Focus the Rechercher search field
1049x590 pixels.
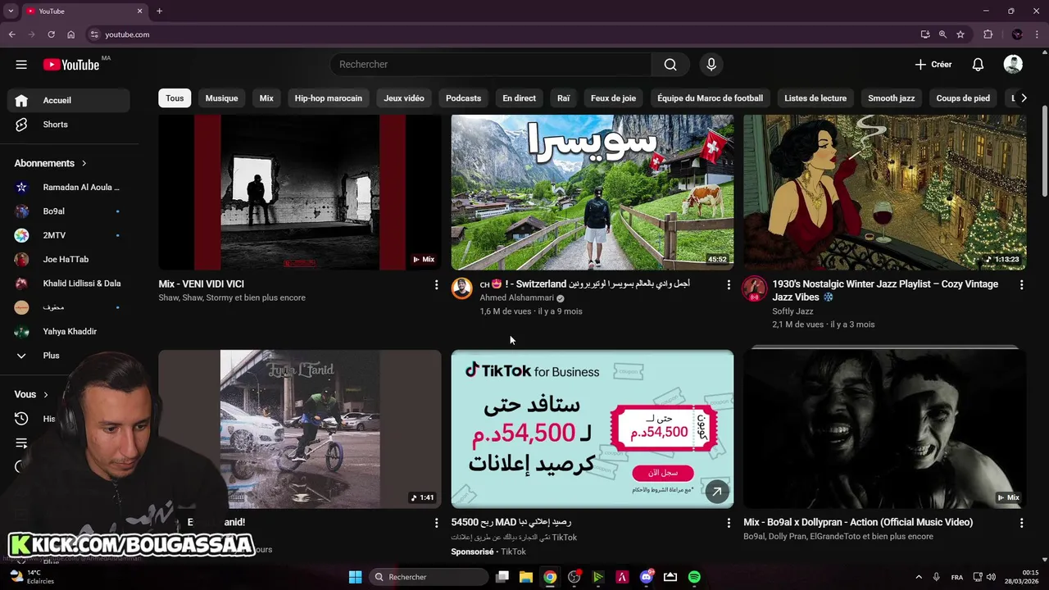point(491,65)
